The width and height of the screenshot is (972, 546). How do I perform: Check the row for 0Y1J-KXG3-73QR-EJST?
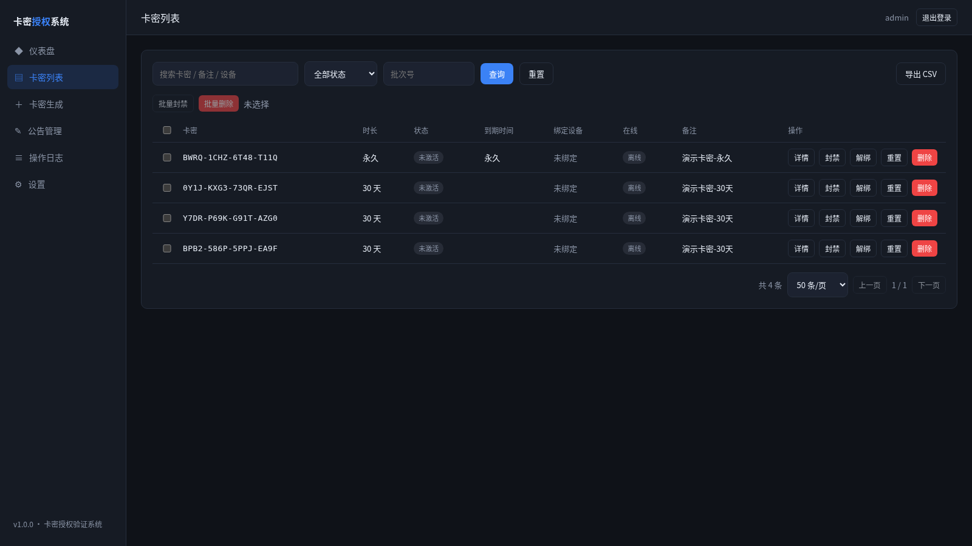(167, 188)
